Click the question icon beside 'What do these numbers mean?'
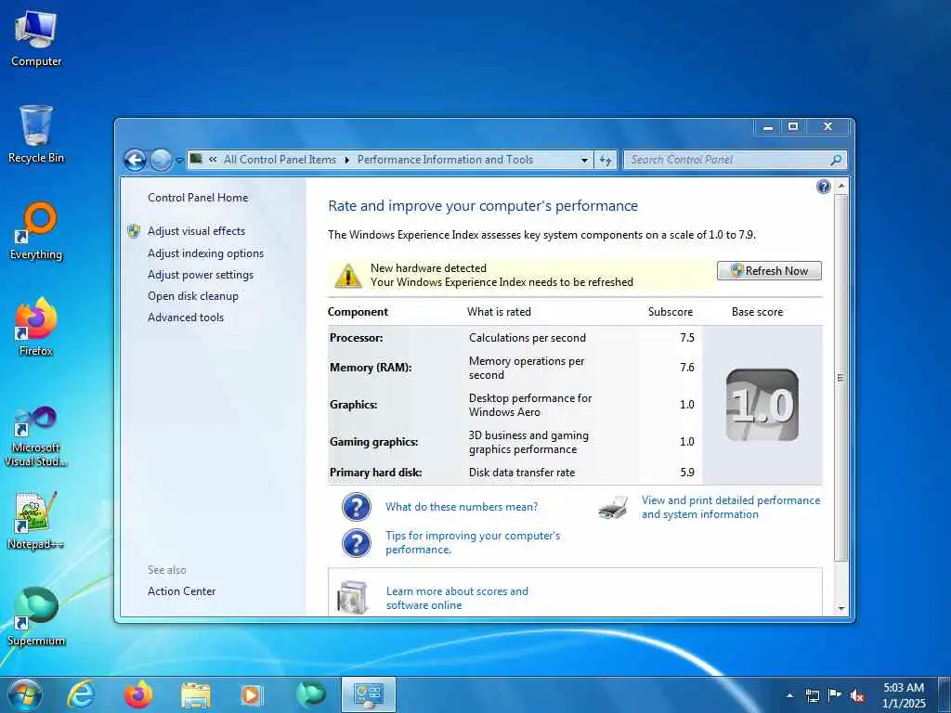Image resolution: width=951 pixels, height=713 pixels. [x=356, y=507]
